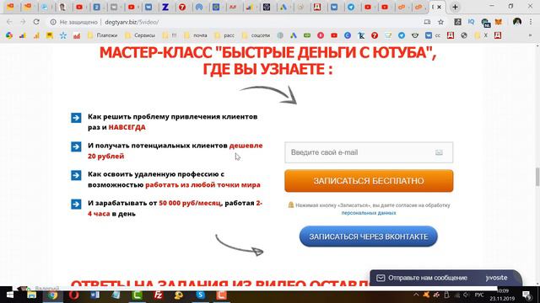Close the active browser tab
Viewport: 540px width, 303px height.
[x=439, y=7]
